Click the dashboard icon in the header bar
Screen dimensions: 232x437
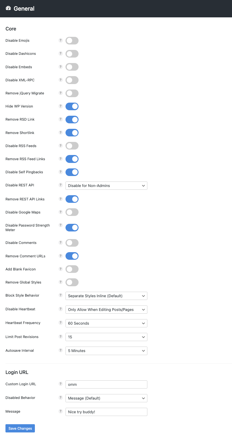[x=8, y=9]
